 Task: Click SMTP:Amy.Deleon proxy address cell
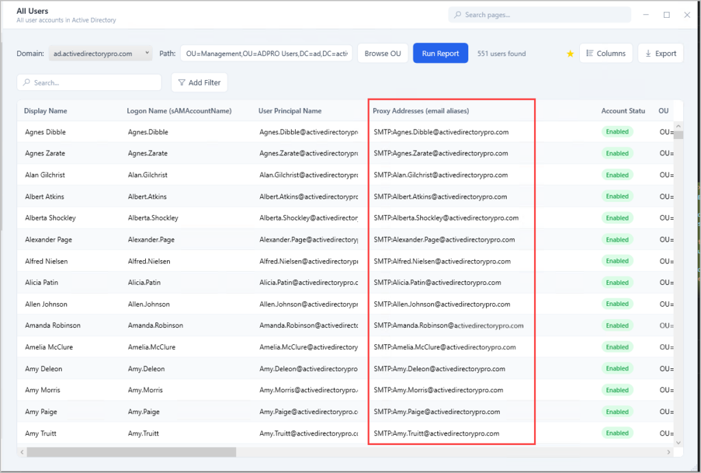(x=439, y=369)
